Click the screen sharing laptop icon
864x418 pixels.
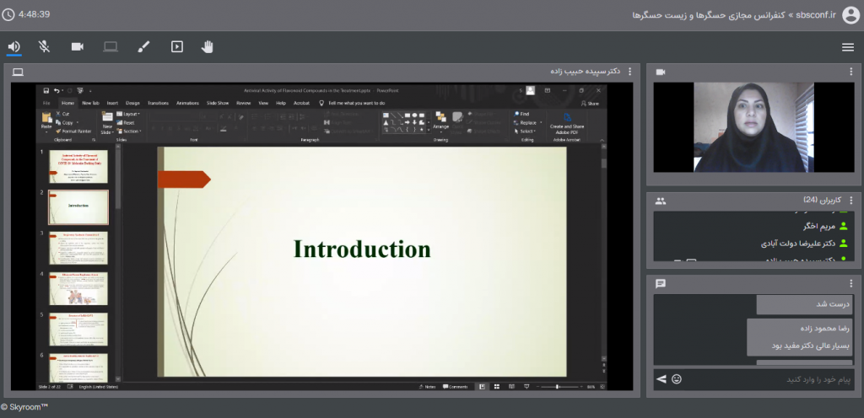[111, 47]
